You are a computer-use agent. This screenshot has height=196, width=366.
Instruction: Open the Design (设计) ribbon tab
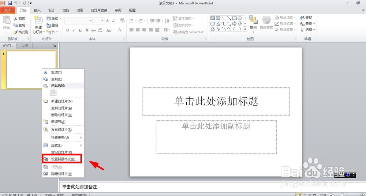(51, 10)
